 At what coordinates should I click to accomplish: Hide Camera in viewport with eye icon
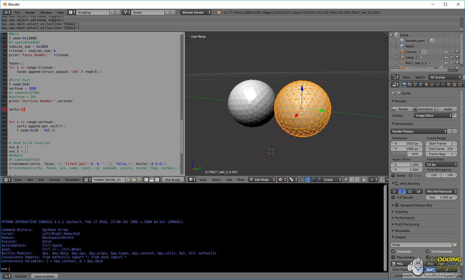click(x=446, y=52)
